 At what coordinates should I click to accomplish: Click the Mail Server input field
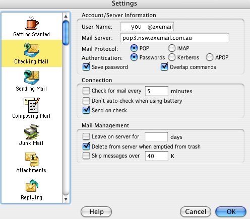point(175,38)
